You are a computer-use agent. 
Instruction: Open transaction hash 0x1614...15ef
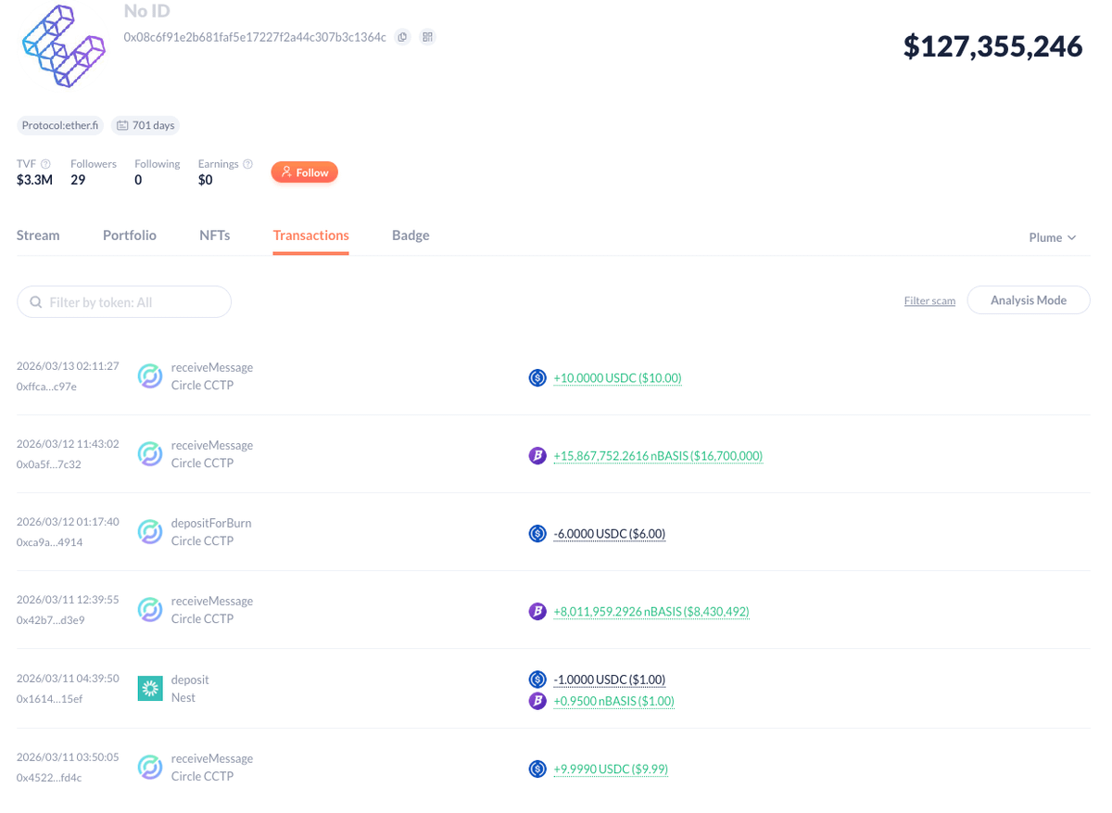pos(49,699)
